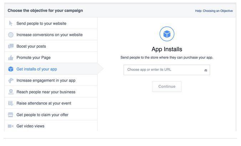Pick 'Get video views' objective
Viewport: 241px width, 146px height.
click(30, 126)
